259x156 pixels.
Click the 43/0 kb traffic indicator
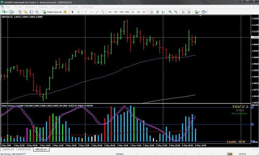click(242, 154)
